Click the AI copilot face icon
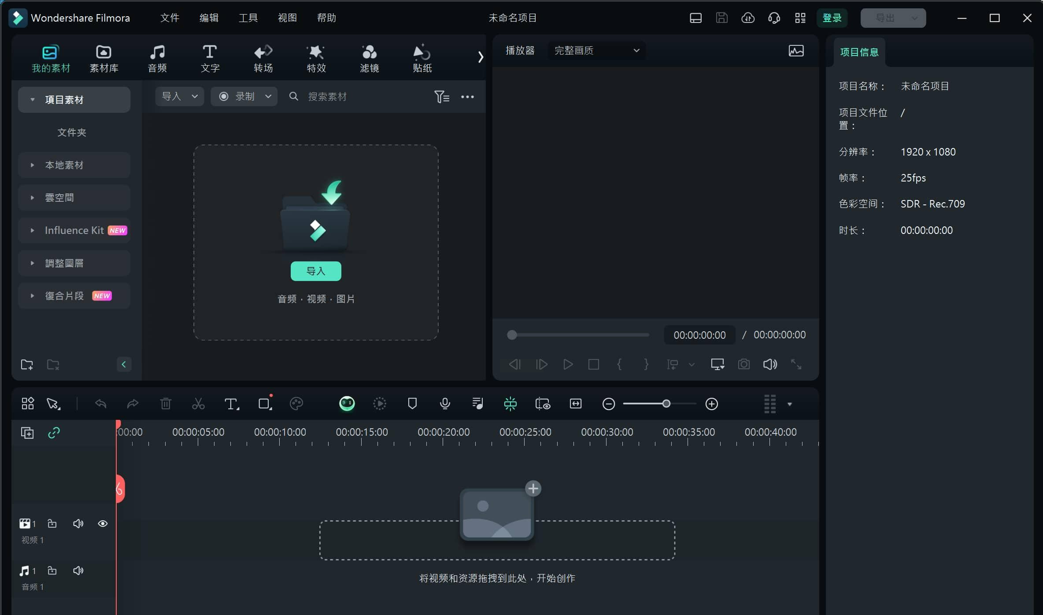1043x615 pixels. [x=347, y=404]
